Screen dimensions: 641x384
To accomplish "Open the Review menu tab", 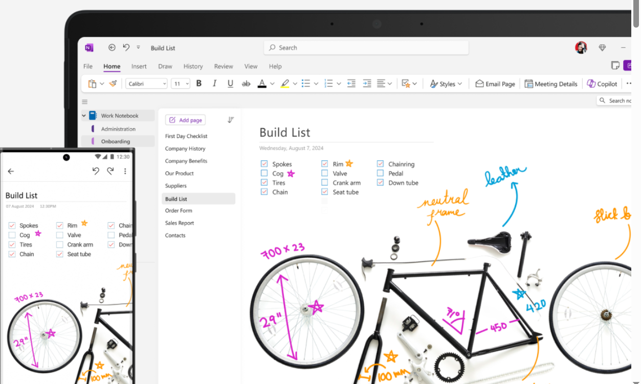I will tap(223, 66).
